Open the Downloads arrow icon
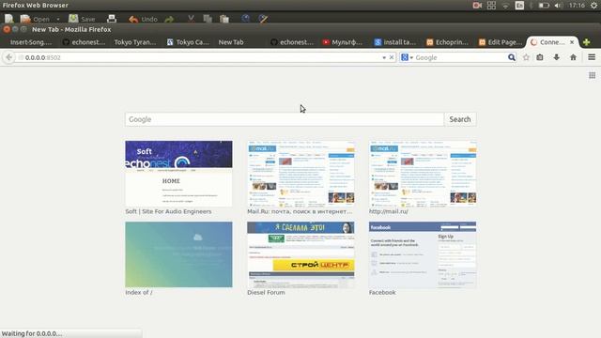Viewport: 601px width, 338px height. point(556,57)
